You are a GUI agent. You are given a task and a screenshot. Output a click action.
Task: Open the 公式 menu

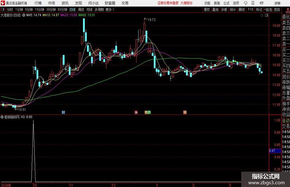226,3
